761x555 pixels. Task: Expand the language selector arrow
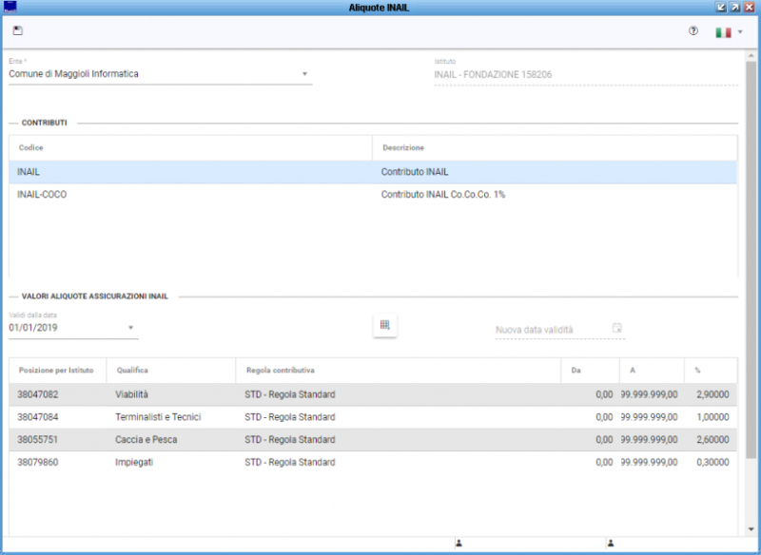740,32
